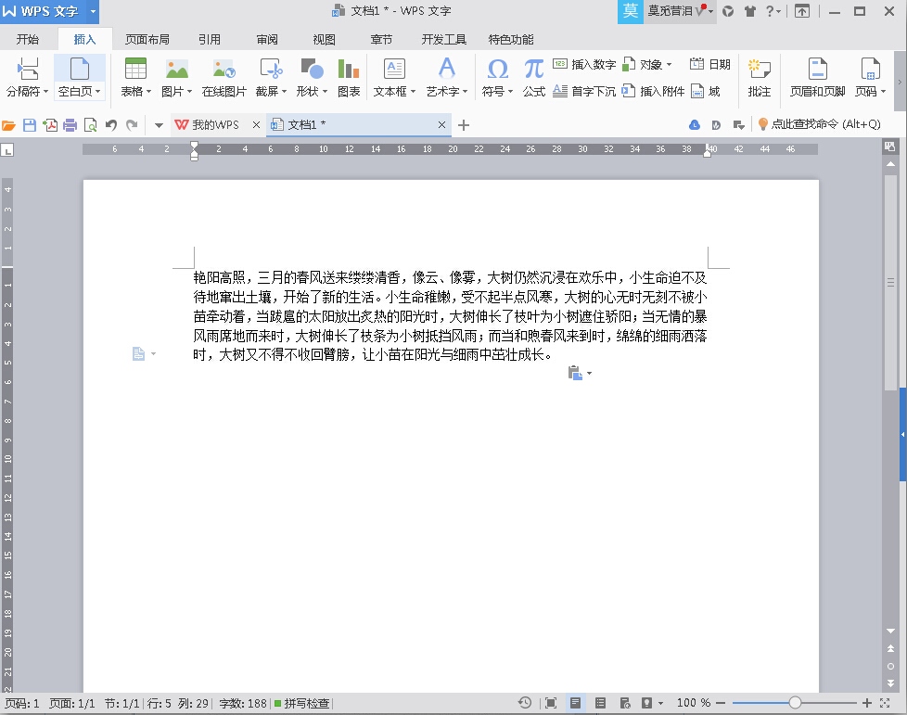
Task: Toggle full screen view in status bar
Action: coord(551,704)
